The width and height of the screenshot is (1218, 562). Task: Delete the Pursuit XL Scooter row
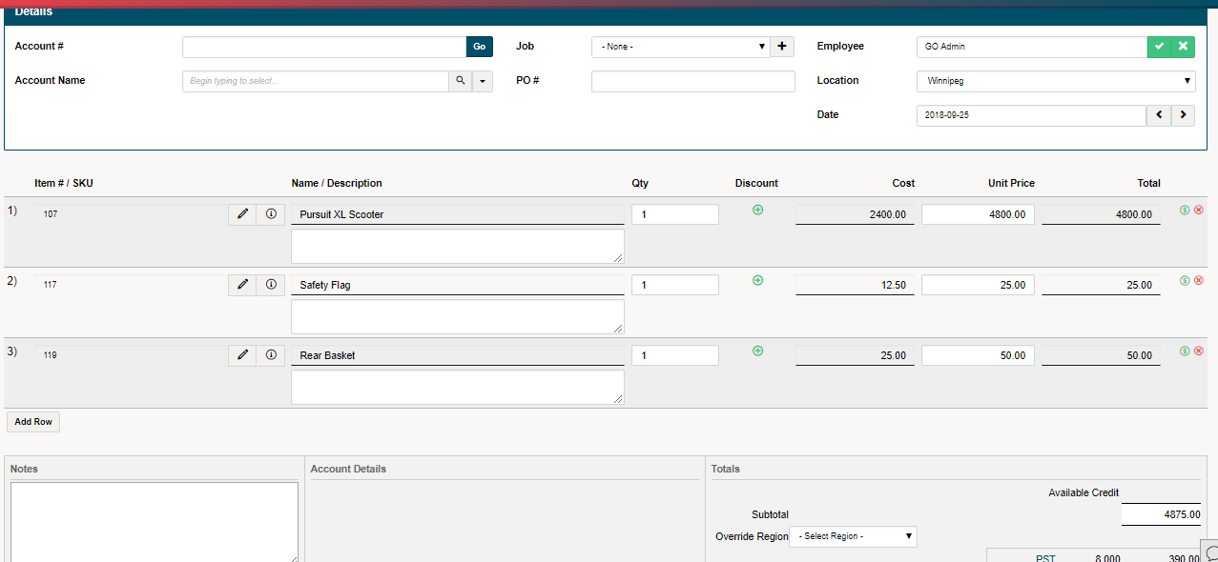click(1198, 210)
